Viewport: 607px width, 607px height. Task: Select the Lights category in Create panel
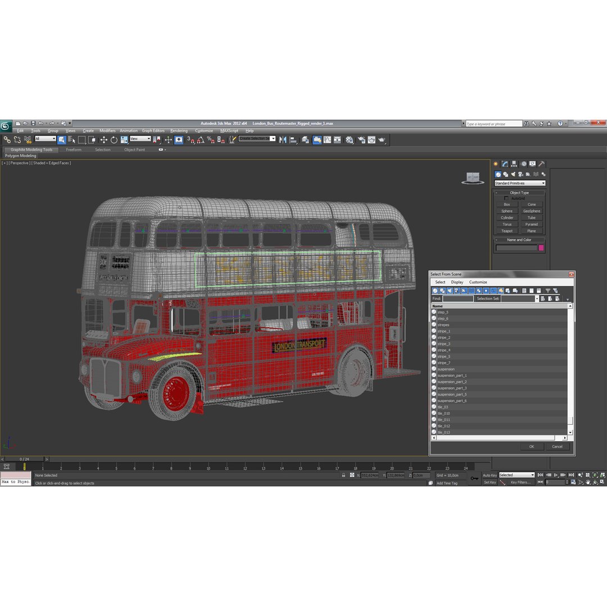pos(513,175)
